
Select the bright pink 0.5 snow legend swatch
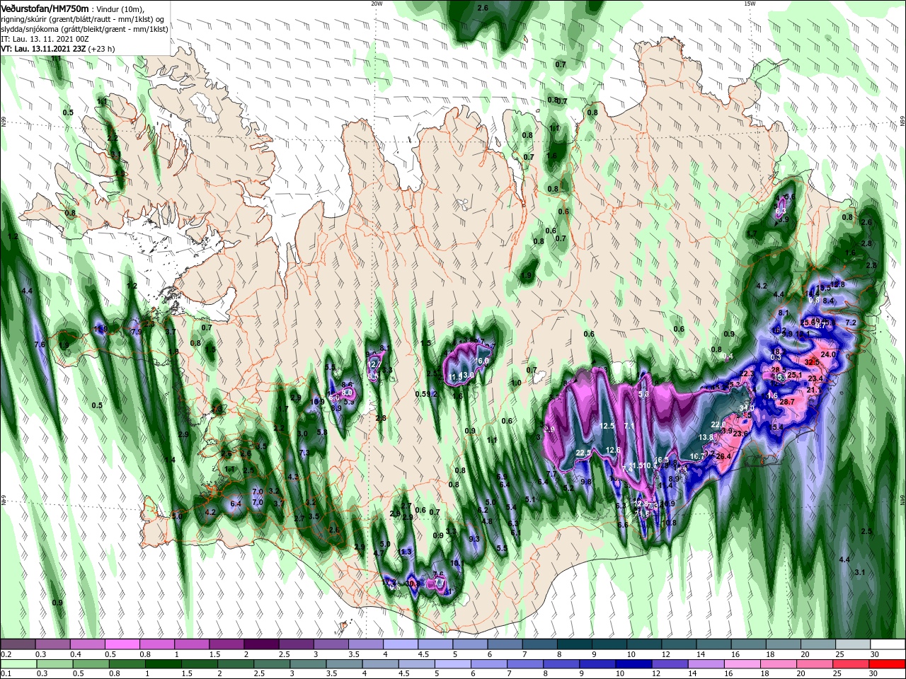point(122,644)
